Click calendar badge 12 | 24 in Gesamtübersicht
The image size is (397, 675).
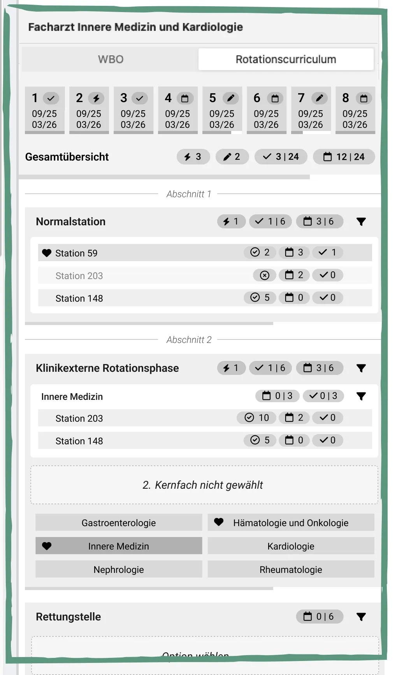(x=344, y=157)
